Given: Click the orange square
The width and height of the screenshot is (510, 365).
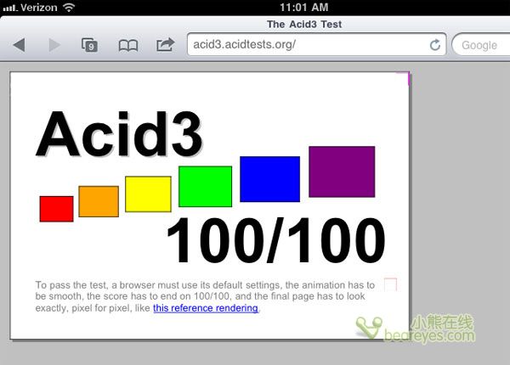Looking at the screenshot, I should coord(99,201).
